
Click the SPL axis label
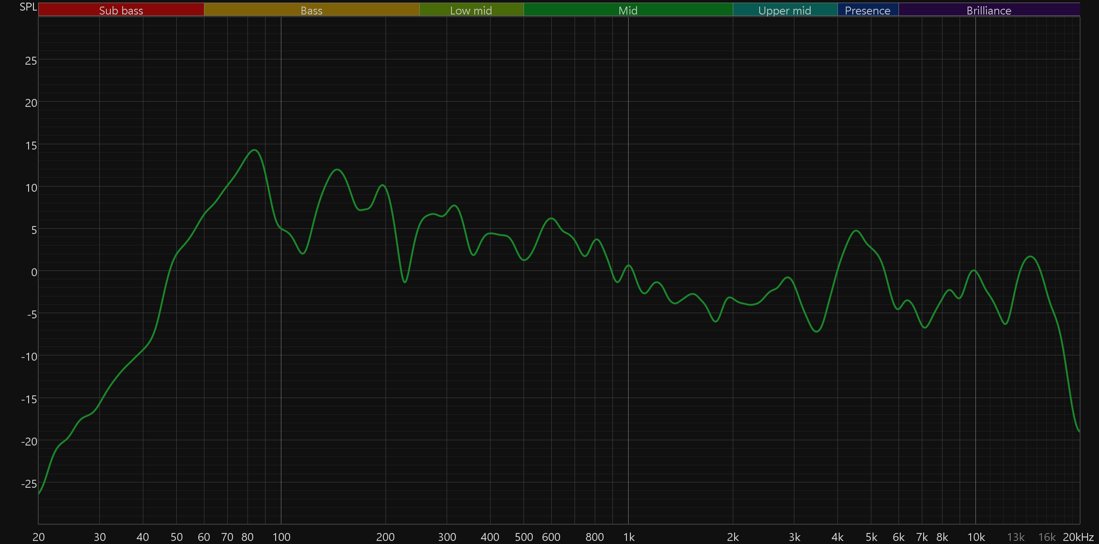(x=28, y=7)
